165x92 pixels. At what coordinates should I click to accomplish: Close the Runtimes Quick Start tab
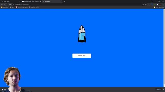(x=40, y=2)
